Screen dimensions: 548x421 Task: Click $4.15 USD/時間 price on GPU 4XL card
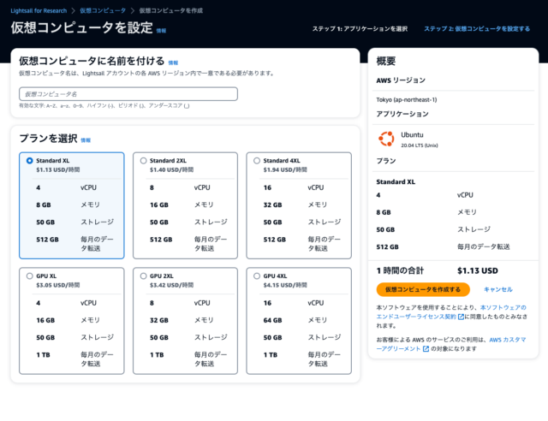tap(285, 285)
